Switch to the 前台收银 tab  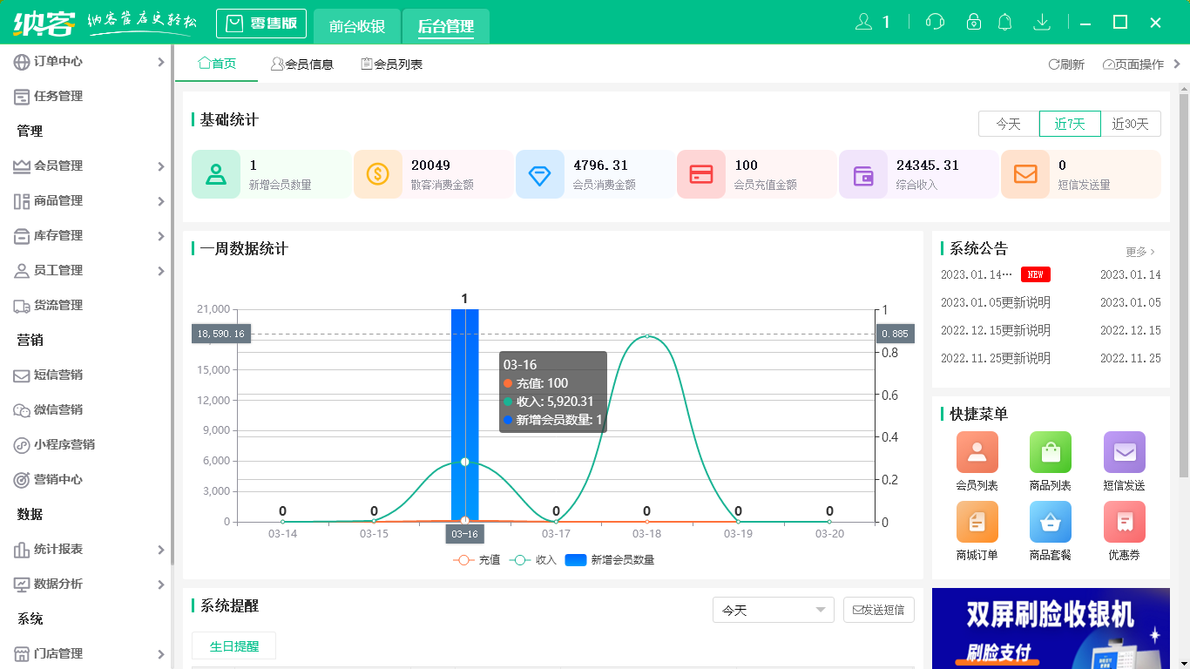[357, 26]
